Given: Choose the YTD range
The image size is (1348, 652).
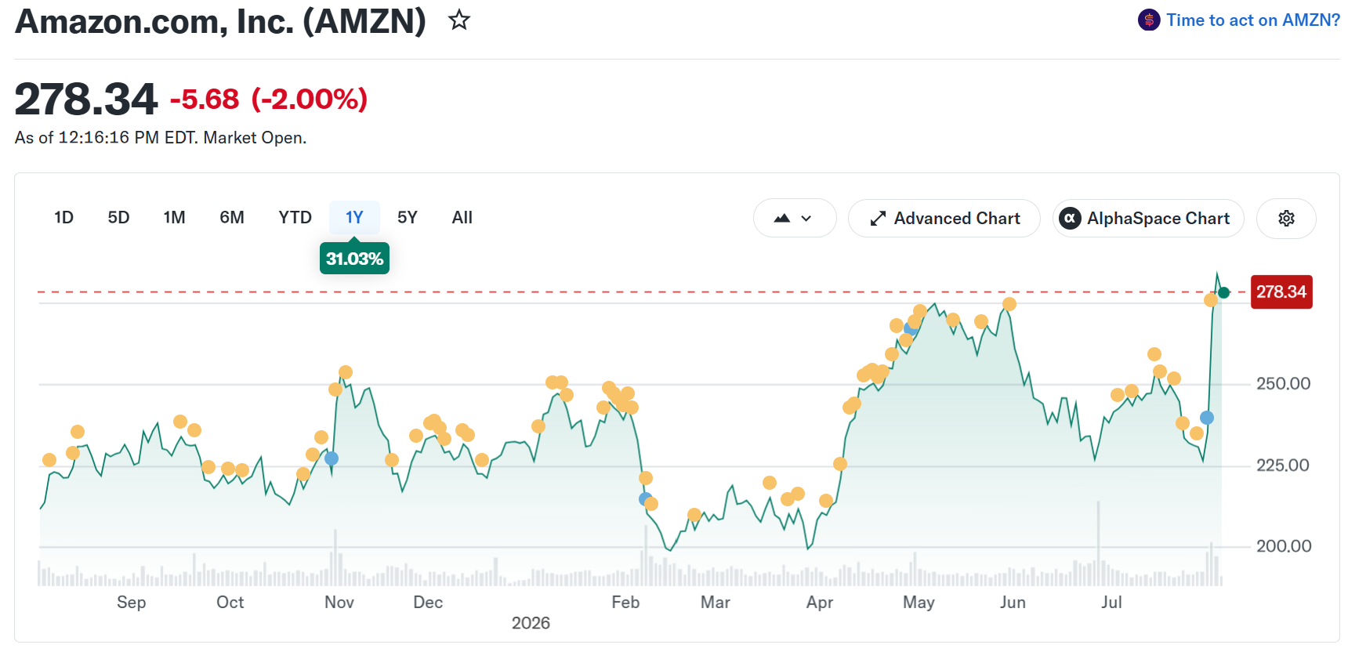Looking at the screenshot, I should pos(295,218).
